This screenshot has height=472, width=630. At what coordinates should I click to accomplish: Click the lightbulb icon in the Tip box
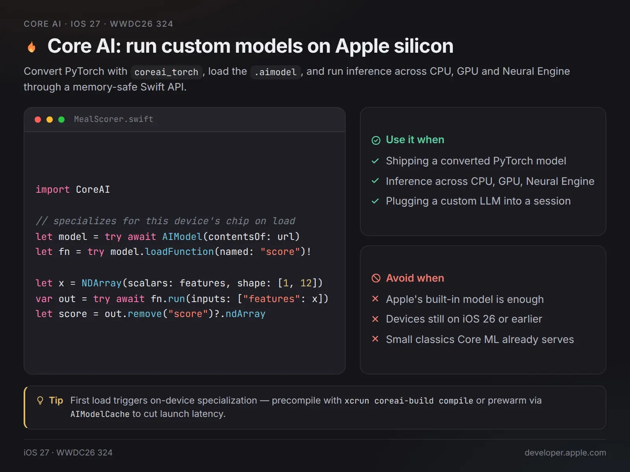click(x=40, y=401)
